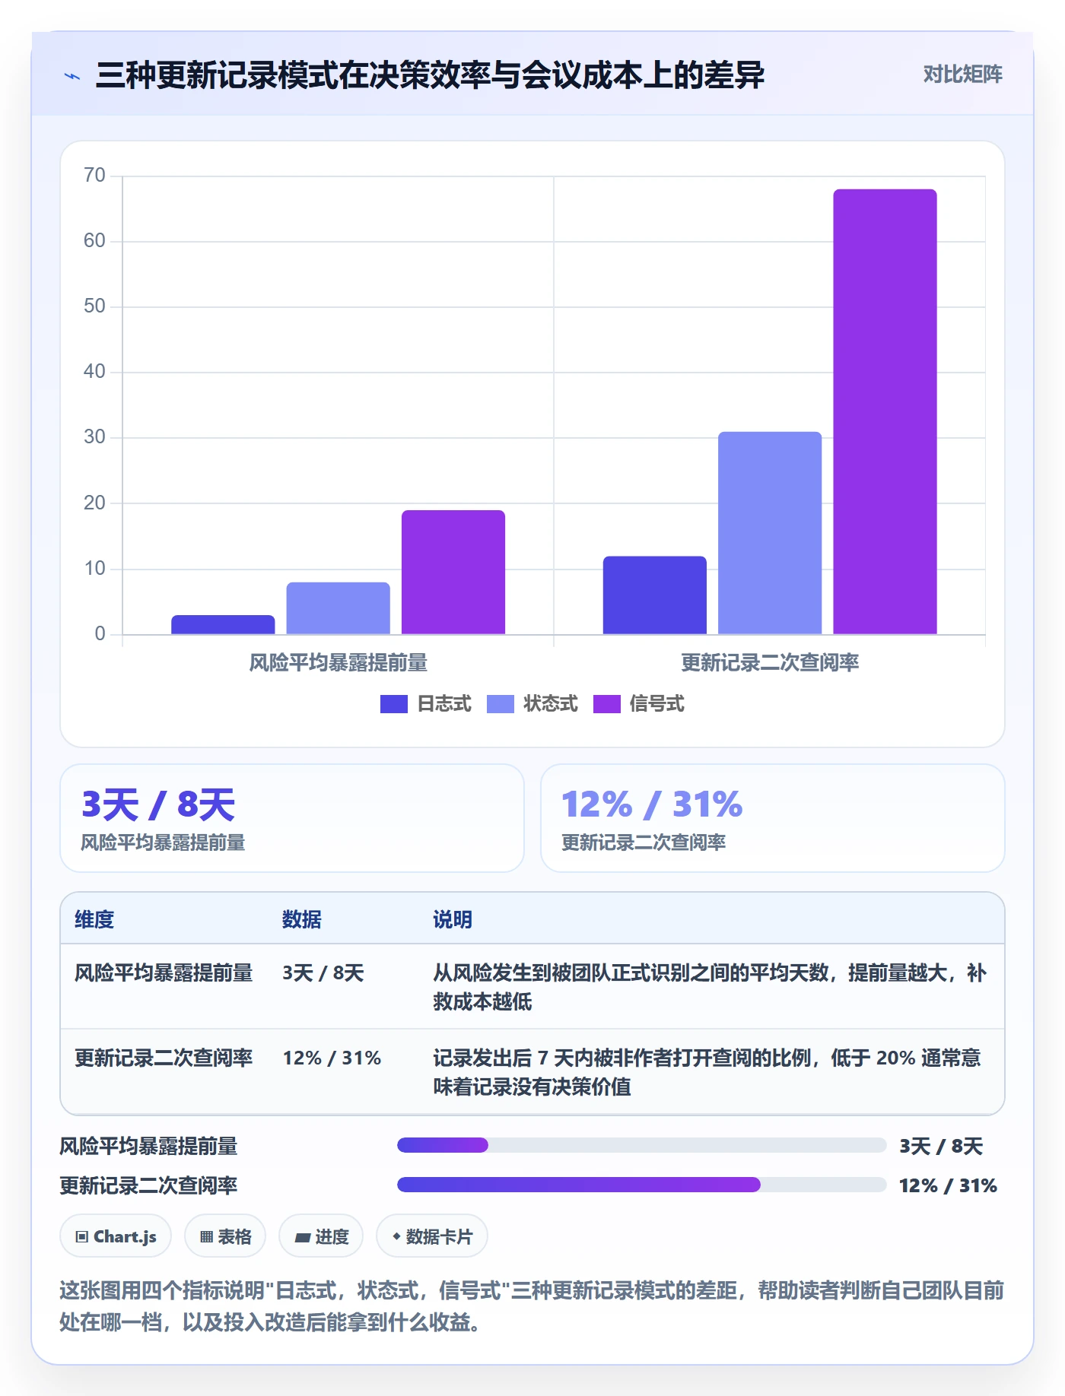Click the 更新记录二次查阅率 cell in the table
Screen dimensions: 1065x1396
coord(164,1058)
